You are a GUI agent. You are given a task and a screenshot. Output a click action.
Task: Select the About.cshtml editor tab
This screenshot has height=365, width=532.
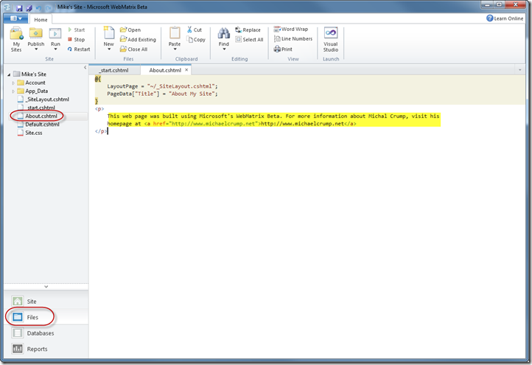(165, 70)
